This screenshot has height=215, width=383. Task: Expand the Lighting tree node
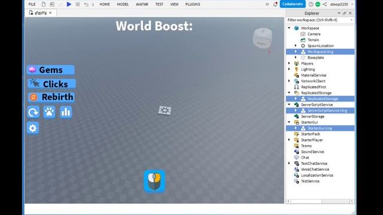tap(289, 69)
